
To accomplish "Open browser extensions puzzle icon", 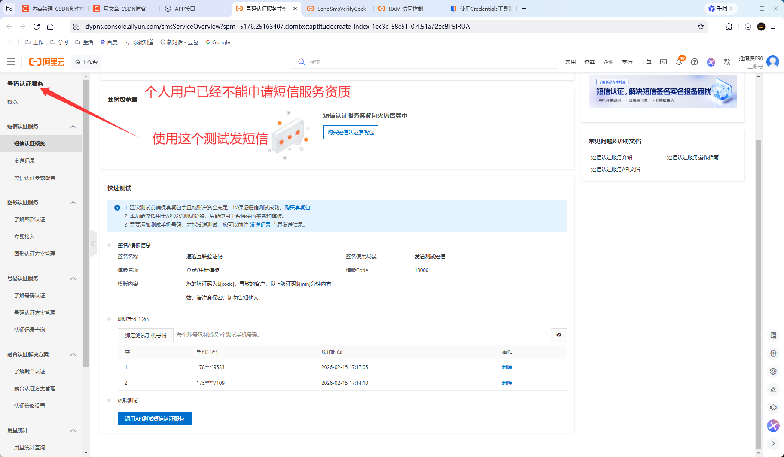I will click(x=729, y=27).
